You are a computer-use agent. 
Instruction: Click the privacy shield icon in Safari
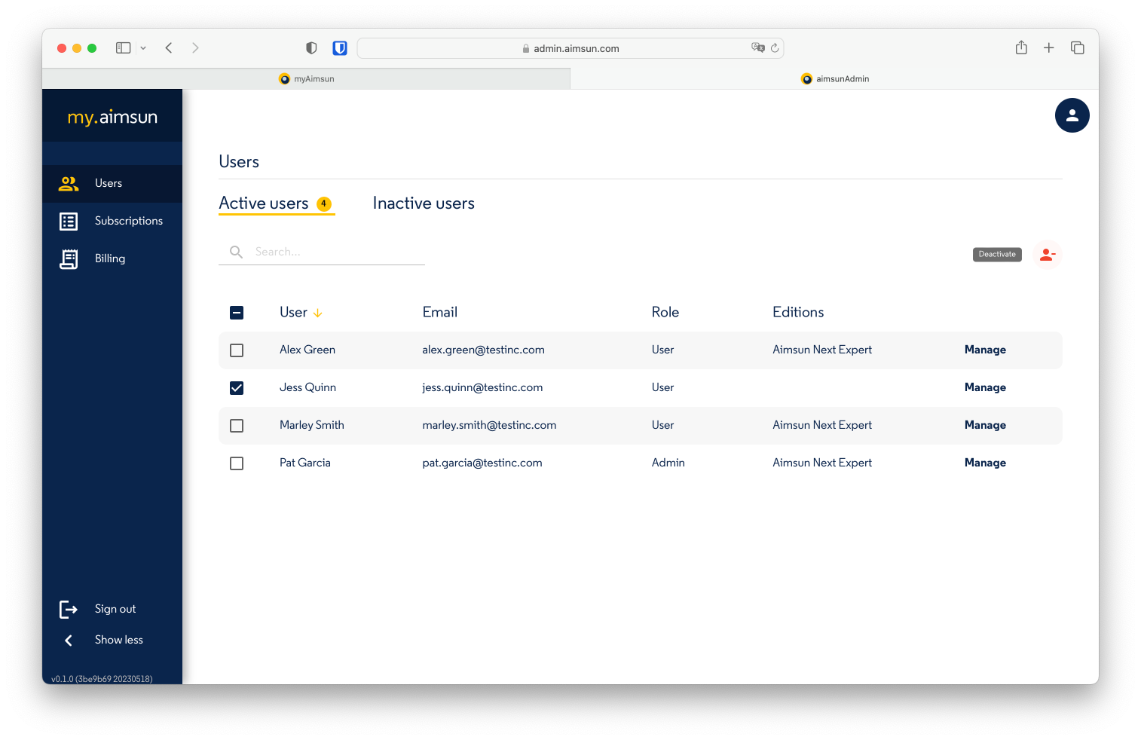[311, 48]
